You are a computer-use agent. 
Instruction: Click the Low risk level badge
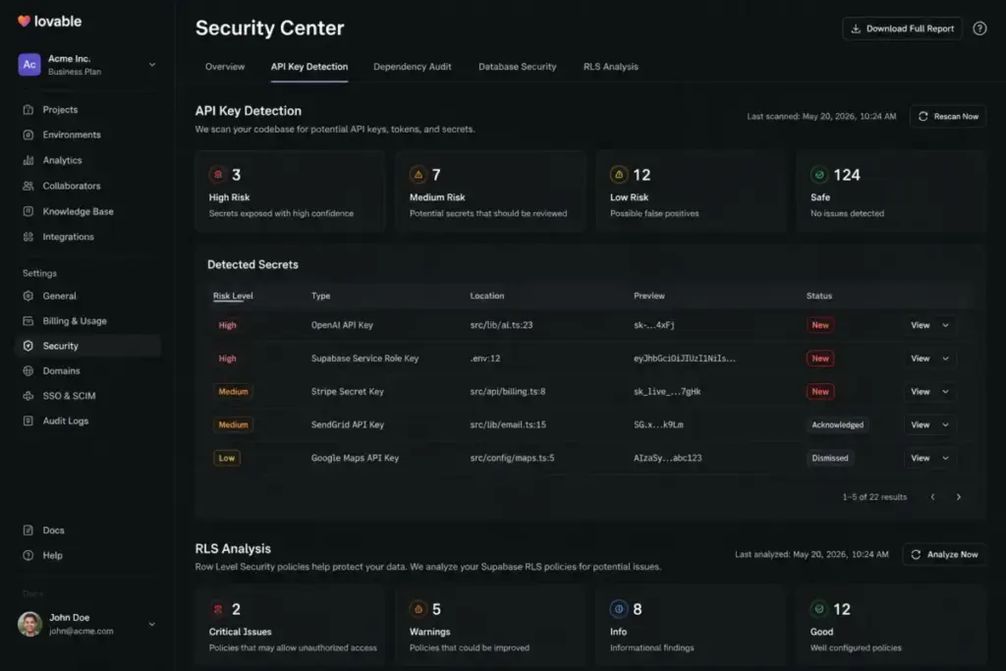[227, 458]
